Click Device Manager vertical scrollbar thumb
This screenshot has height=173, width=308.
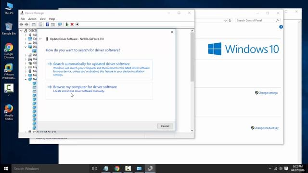coord(192,57)
